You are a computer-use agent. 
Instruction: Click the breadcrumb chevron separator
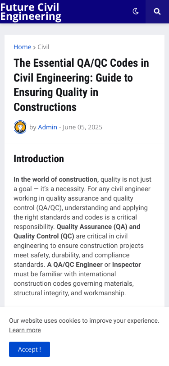(34, 47)
